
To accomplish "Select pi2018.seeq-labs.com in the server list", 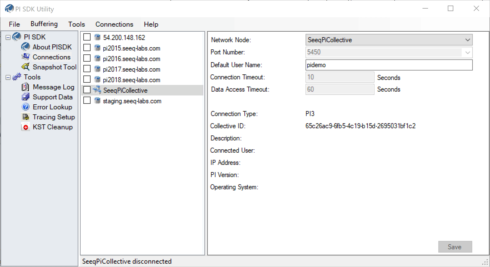I will [131, 80].
